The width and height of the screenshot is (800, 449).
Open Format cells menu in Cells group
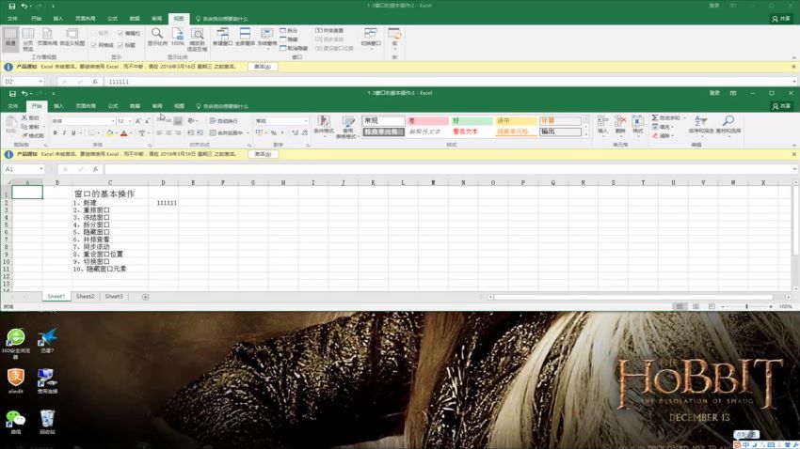point(638,125)
